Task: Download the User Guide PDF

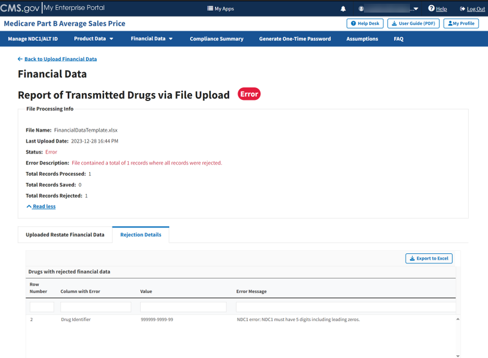Action: click(x=413, y=24)
